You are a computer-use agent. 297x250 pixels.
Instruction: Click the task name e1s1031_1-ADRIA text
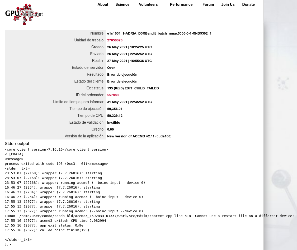(x=159, y=33)
